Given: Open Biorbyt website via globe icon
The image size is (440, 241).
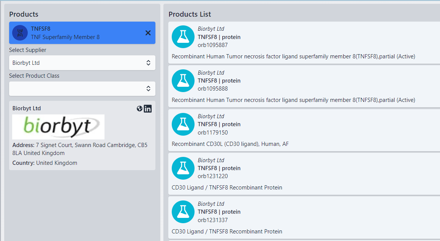Looking at the screenshot, I should pyautogui.click(x=139, y=109).
